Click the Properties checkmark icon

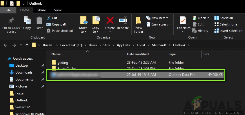[x=183, y=21]
